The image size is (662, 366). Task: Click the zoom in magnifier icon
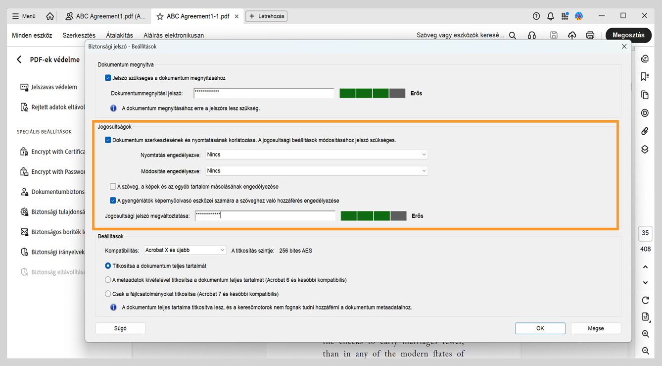click(645, 334)
